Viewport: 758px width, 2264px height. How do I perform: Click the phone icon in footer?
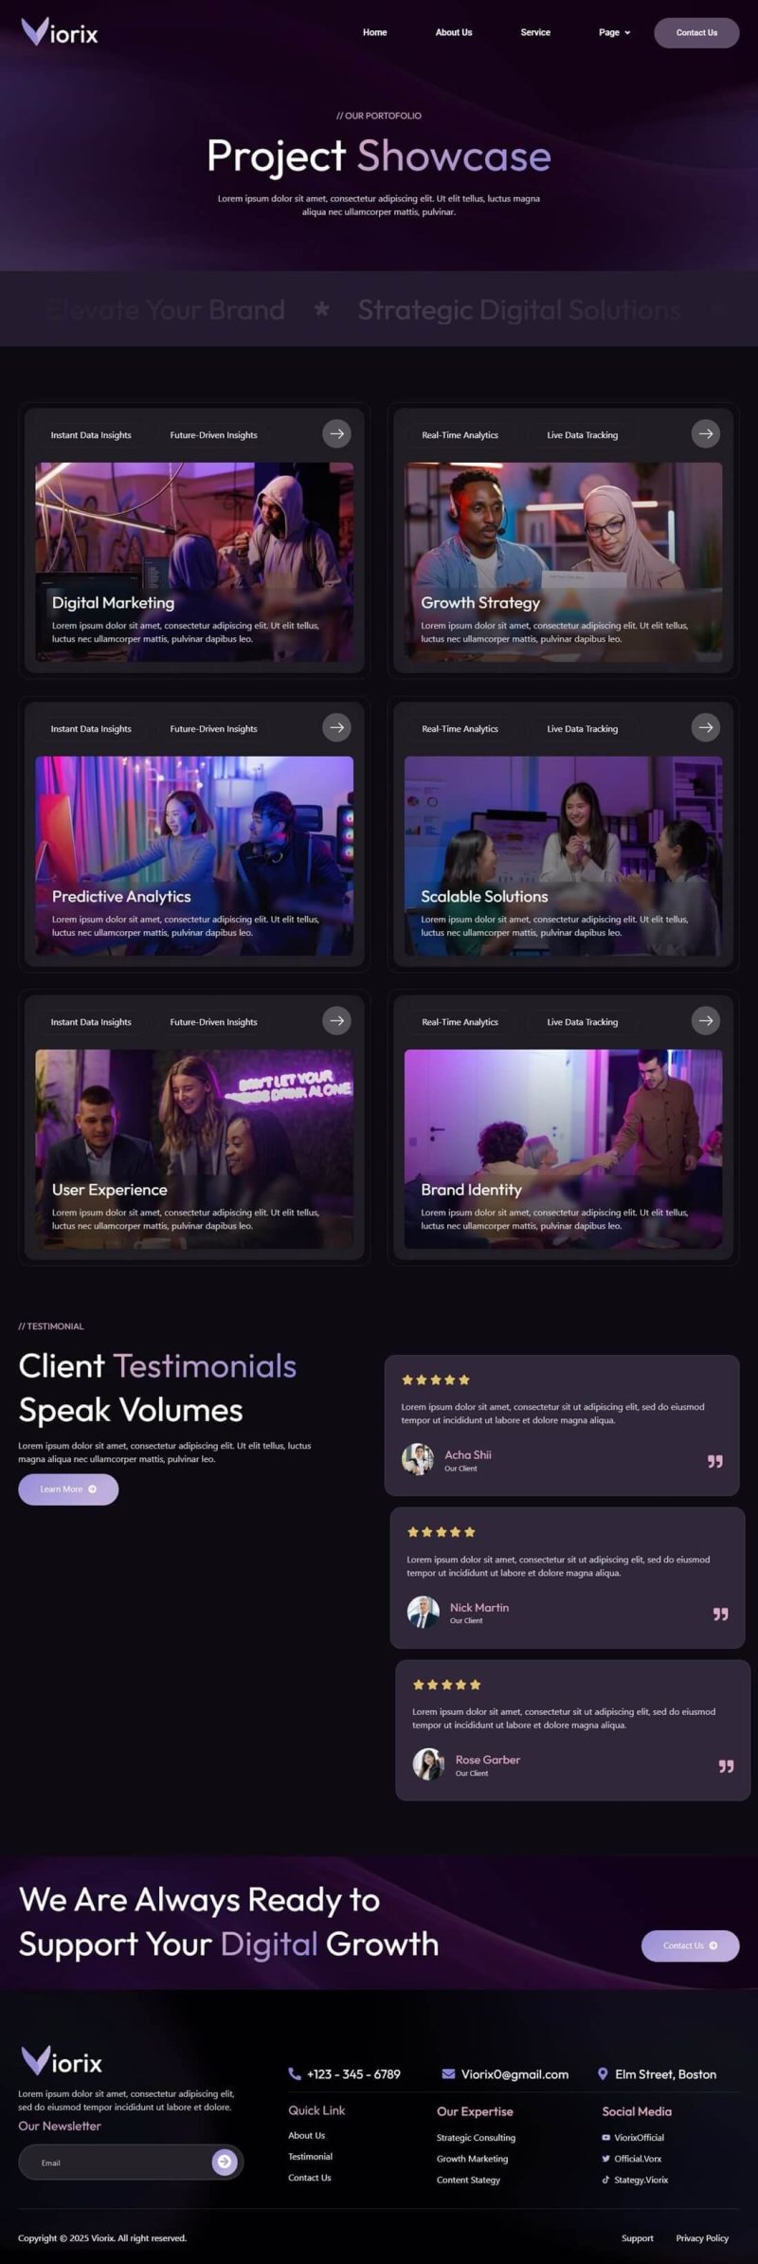point(295,2073)
